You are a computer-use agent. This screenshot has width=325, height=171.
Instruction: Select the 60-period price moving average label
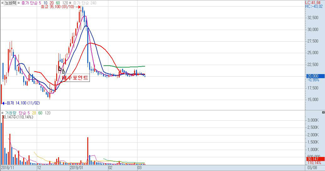pos(58,3)
